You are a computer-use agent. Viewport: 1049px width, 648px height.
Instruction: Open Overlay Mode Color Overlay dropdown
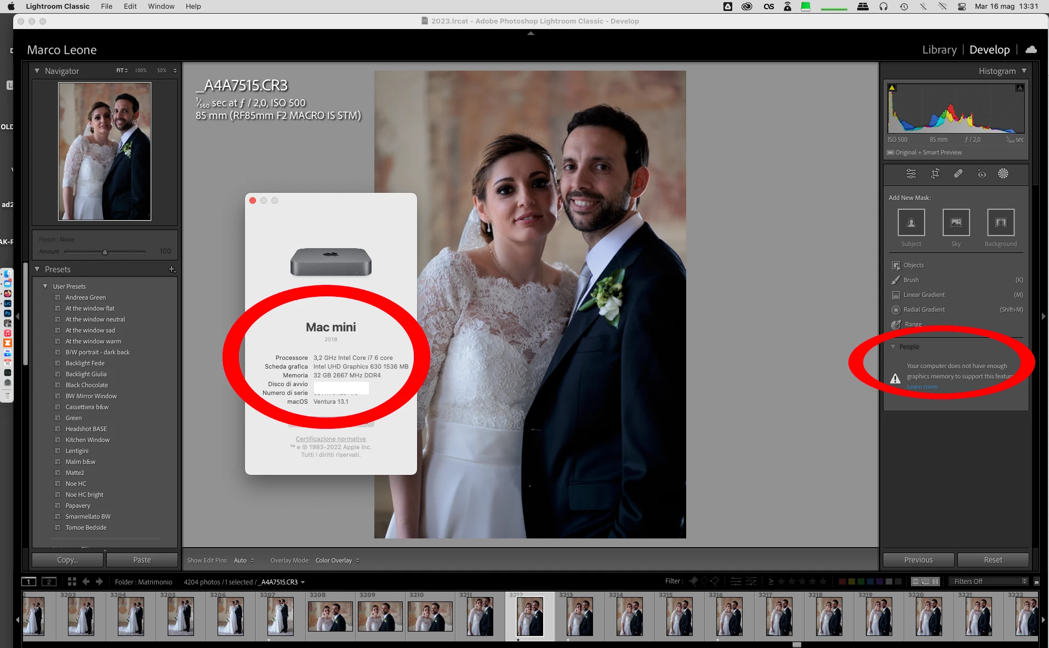pos(337,560)
